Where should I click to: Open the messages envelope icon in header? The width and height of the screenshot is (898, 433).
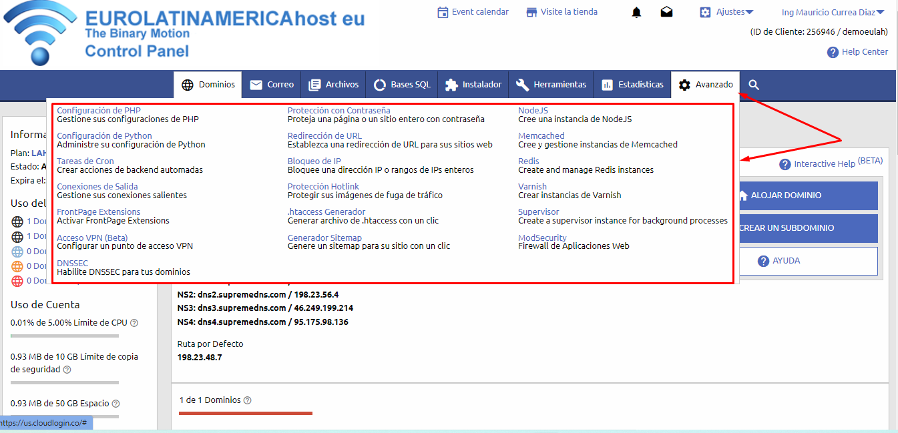tap(666, 12)
